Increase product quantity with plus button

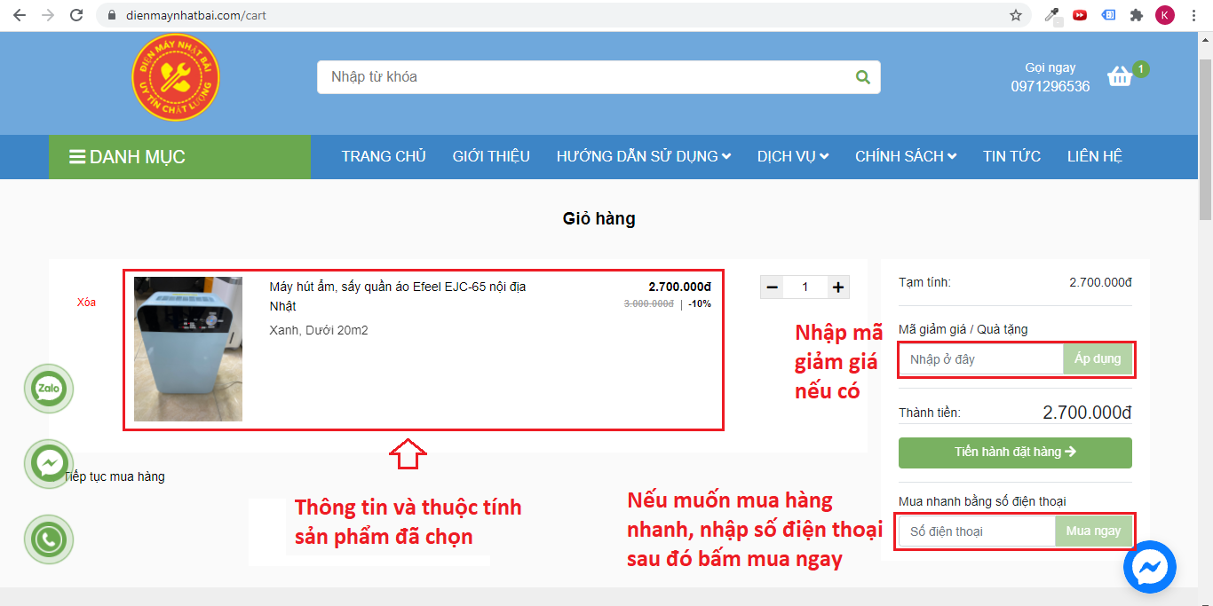[838, 287]
